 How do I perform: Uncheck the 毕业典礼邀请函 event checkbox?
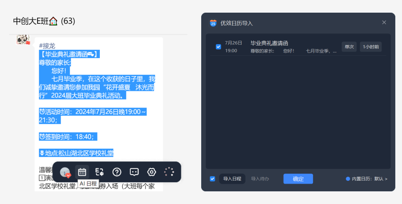219,47
